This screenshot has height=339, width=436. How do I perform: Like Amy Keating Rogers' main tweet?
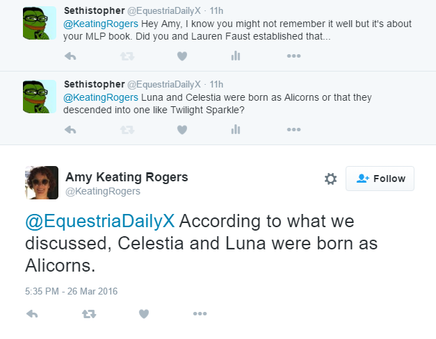pyautogui.click(x=144, y=314)
